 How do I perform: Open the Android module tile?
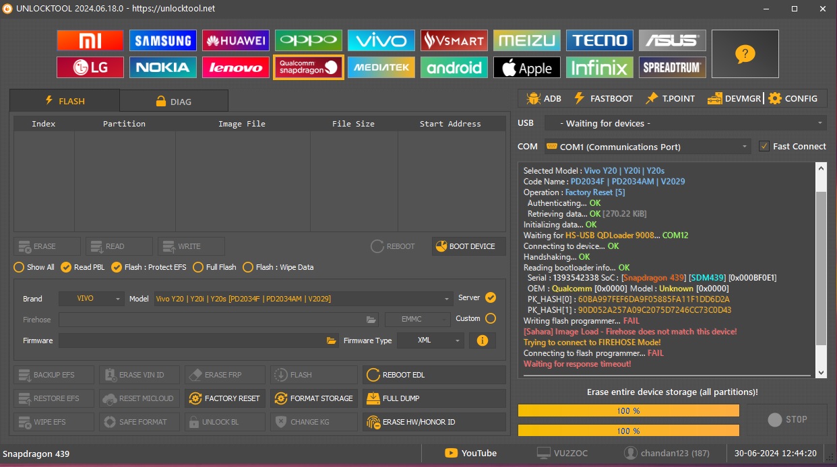(x=454, y=67)
